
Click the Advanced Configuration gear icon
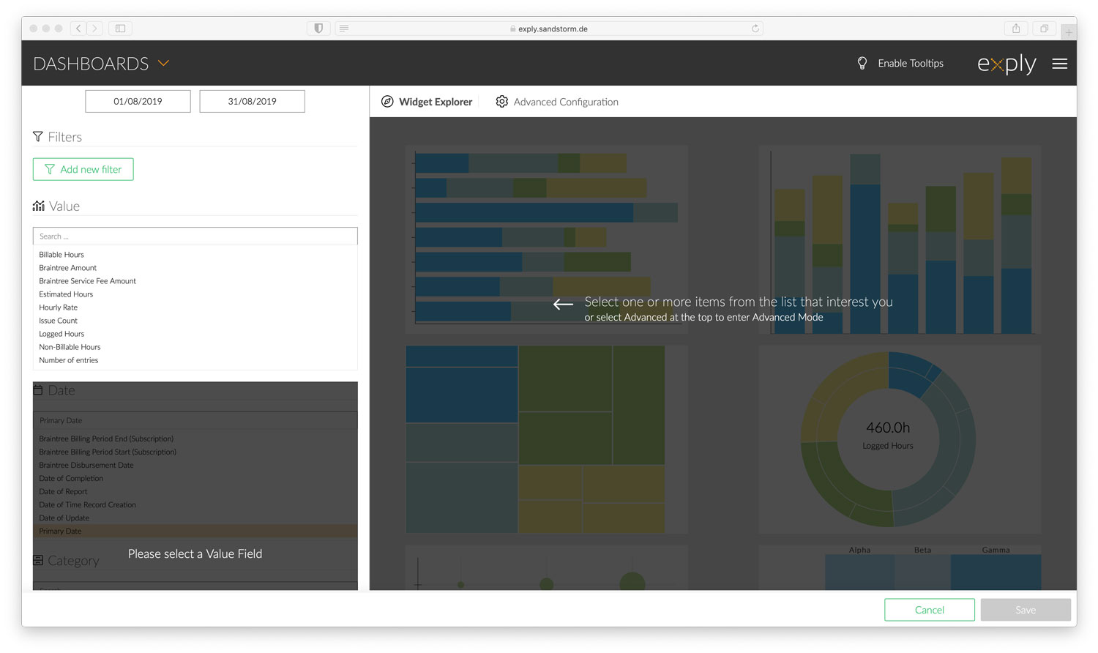[501, 102]
